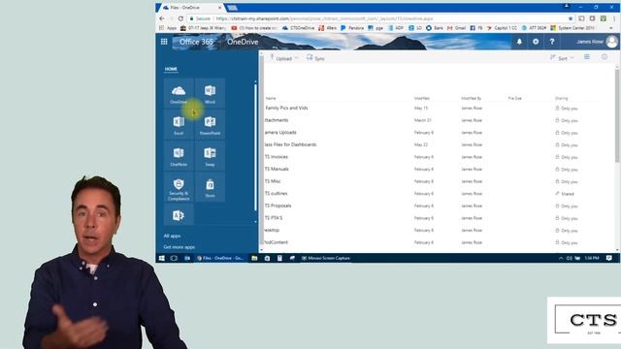The width and height of the screenshot is (621, 349).
Task: Click the Sync button
Action: tap(315, 58)
